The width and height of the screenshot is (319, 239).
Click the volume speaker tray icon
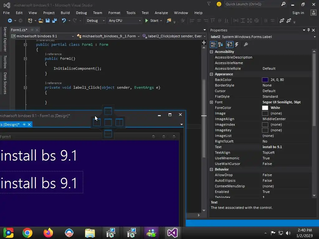coord(288,233)
